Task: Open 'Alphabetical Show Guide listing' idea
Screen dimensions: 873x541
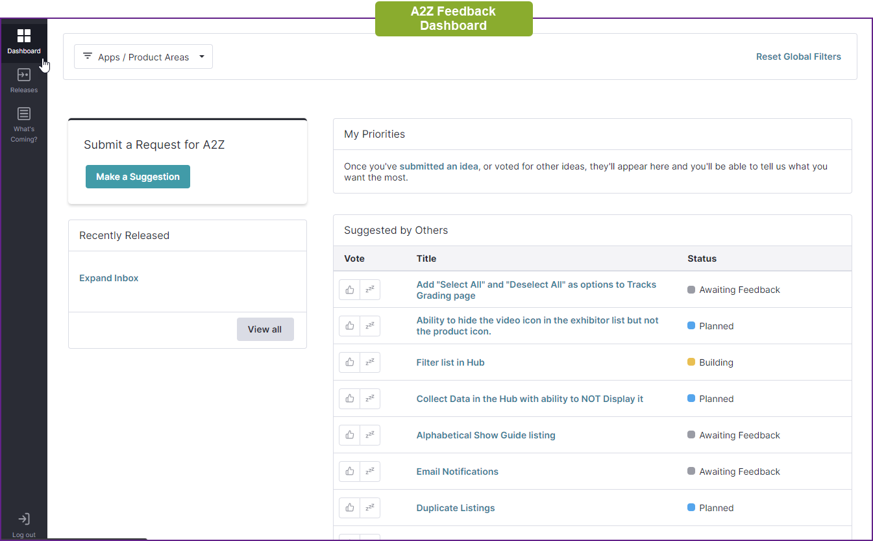Action: pyautogui.click(x=486, y=435)
